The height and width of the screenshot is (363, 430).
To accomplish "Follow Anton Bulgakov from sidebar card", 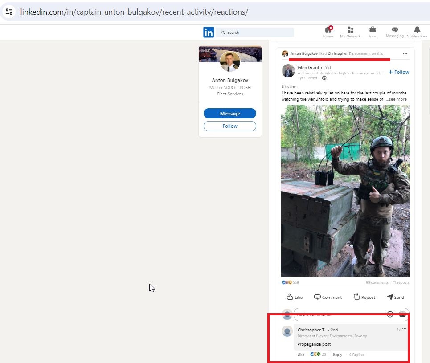I will pyautogui.click(x=230, y=126).
